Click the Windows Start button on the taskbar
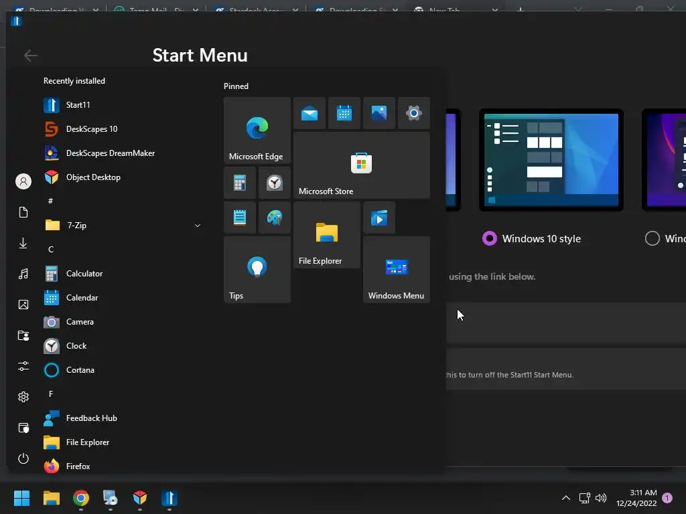The height and width of the screenshot is (514, 686). point(21,498)
